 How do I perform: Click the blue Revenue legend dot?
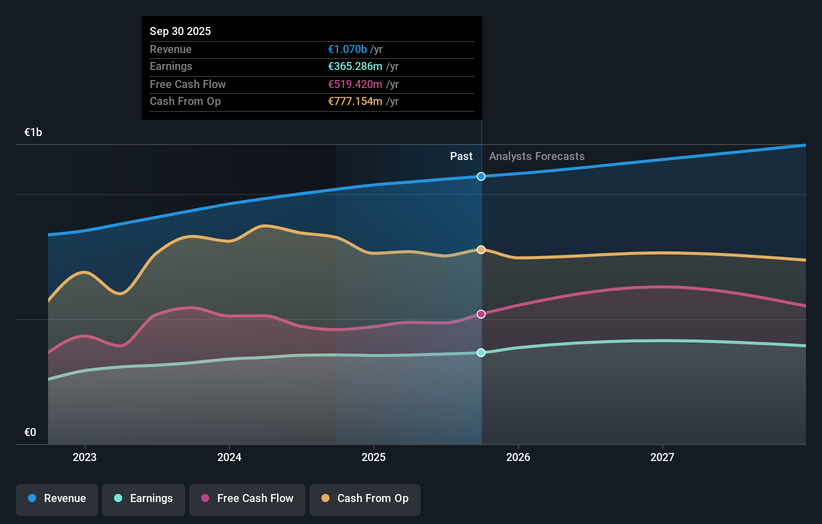click(33, 498)
